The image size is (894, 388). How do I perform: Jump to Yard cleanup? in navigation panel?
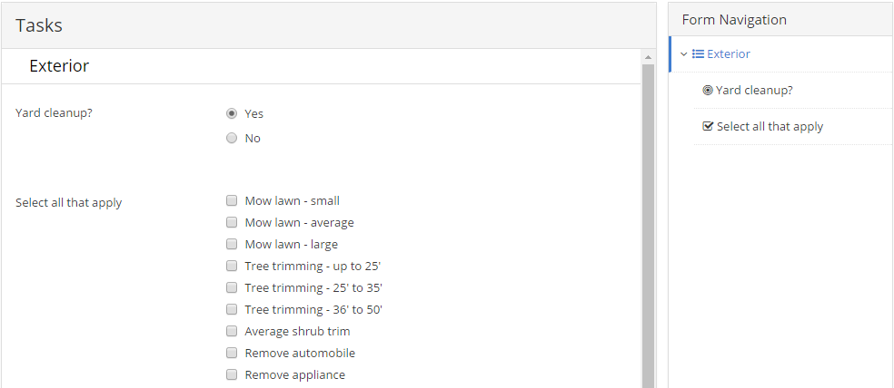[x=754, y=91]
